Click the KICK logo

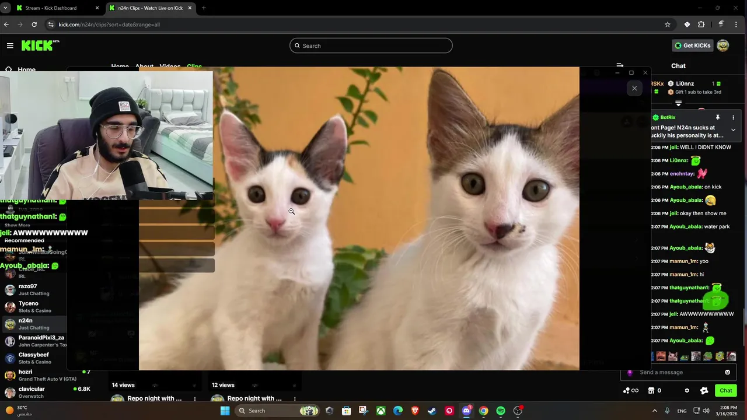click(40, 45)
